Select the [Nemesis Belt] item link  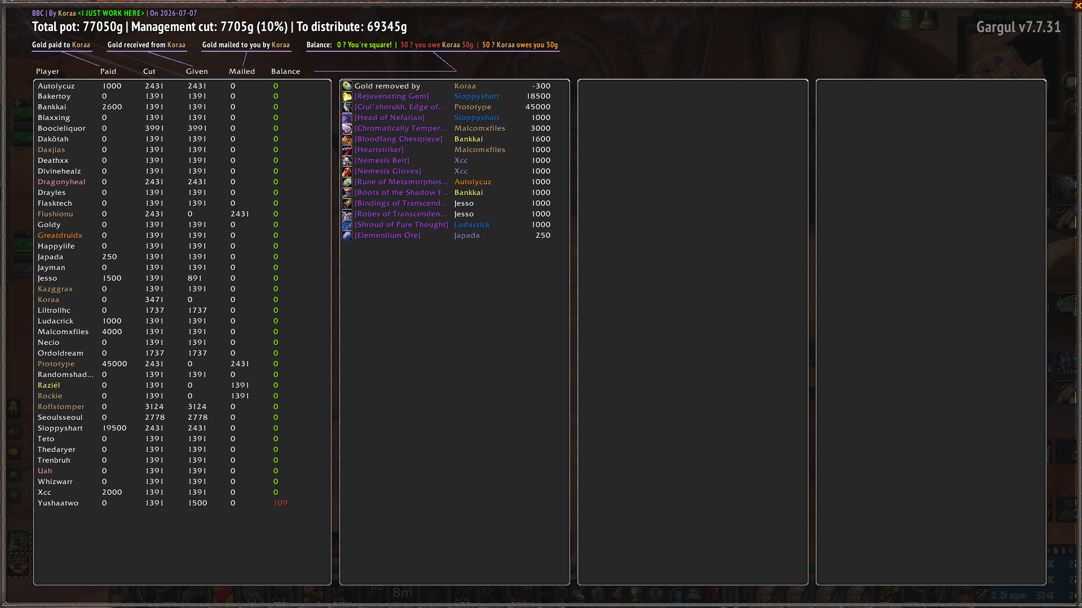click(x=382, y=161)
